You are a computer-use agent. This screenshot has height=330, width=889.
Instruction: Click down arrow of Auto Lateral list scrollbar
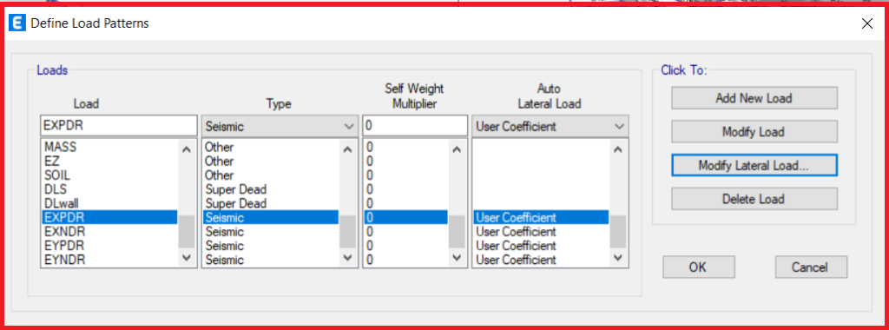click(618, 257)
